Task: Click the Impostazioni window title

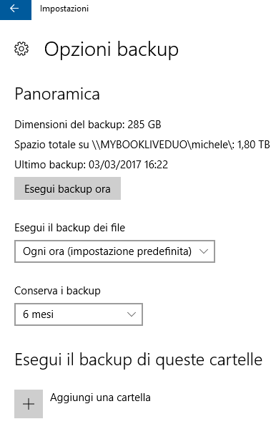Action: click(x=64, y=9)
